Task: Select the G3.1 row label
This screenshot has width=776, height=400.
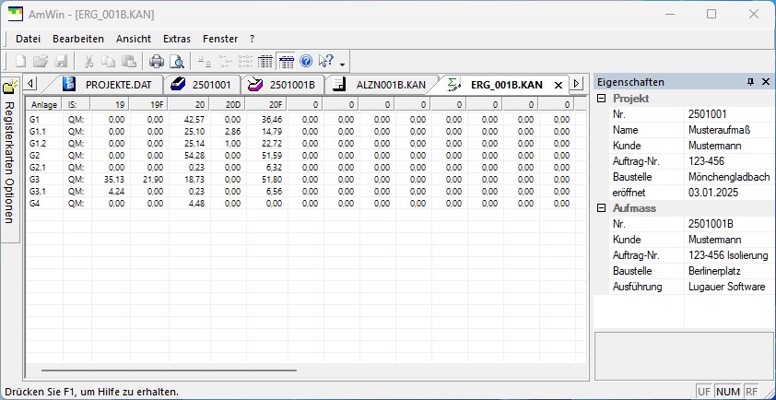Action: pos(38,191)
